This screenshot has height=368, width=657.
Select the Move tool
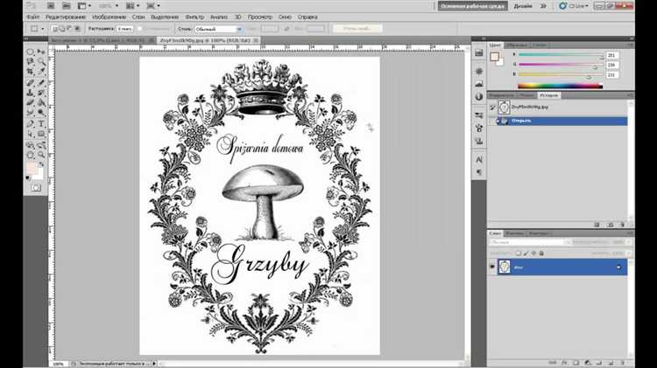(41, 52)
